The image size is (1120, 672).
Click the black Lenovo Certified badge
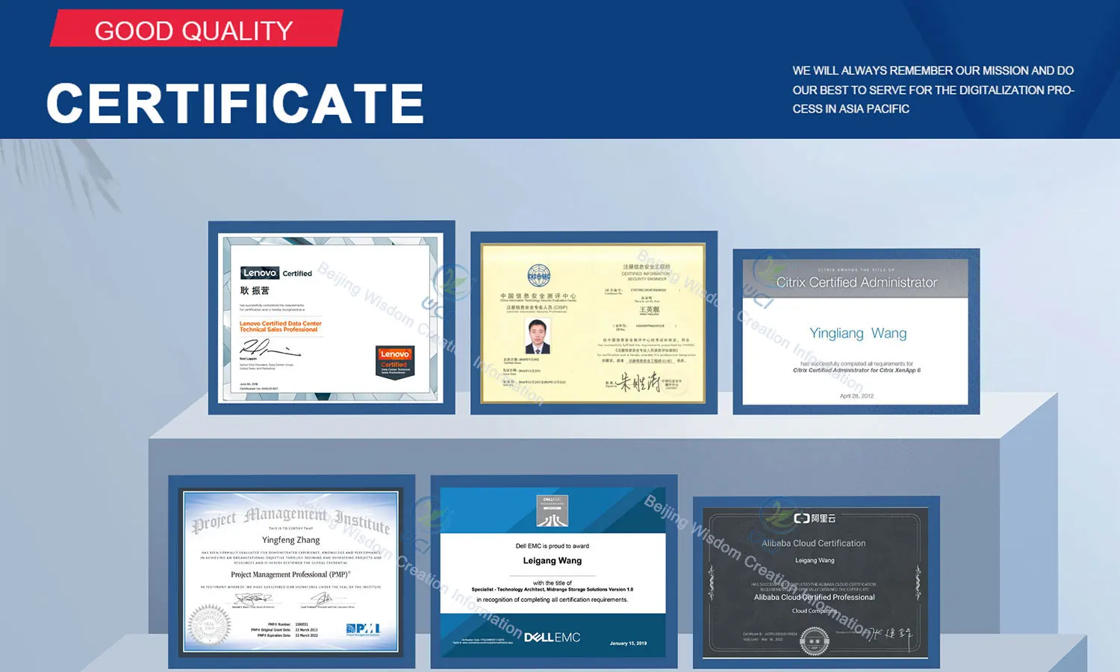(395, 362)
